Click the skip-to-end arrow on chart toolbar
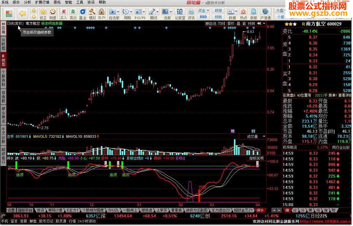Viewport: 353px width, 226px height. coord(259,23)
